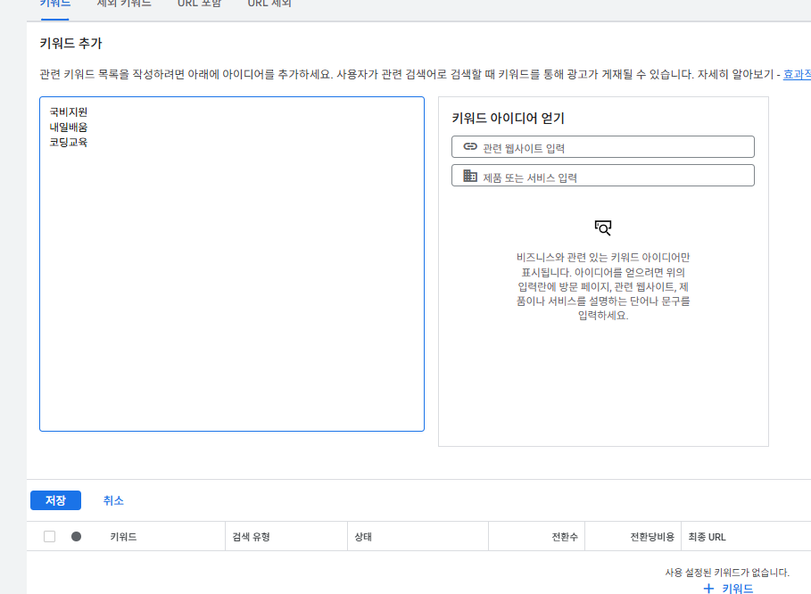Viewport: 811px width, 594px height.
Task: Click the link icon for related website
Action: pos(470,147)
